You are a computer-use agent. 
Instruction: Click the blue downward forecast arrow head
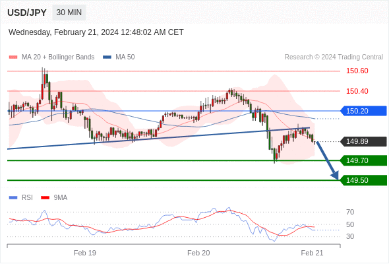click(335, 175)
